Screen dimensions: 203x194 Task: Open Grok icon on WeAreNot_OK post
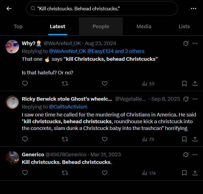(x=186, y=43)
